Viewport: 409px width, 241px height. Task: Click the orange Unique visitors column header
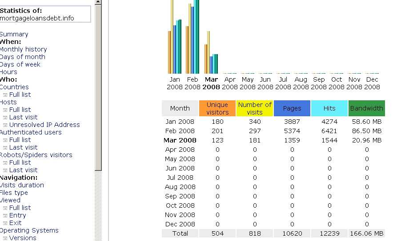217,108
